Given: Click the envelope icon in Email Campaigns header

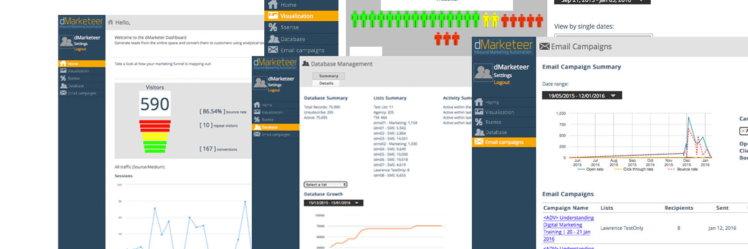Looking at the screenshot, I should pyautogui.click(x=544, y=47).
